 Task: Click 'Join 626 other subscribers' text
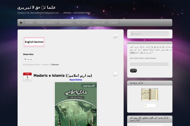point(143,58)
